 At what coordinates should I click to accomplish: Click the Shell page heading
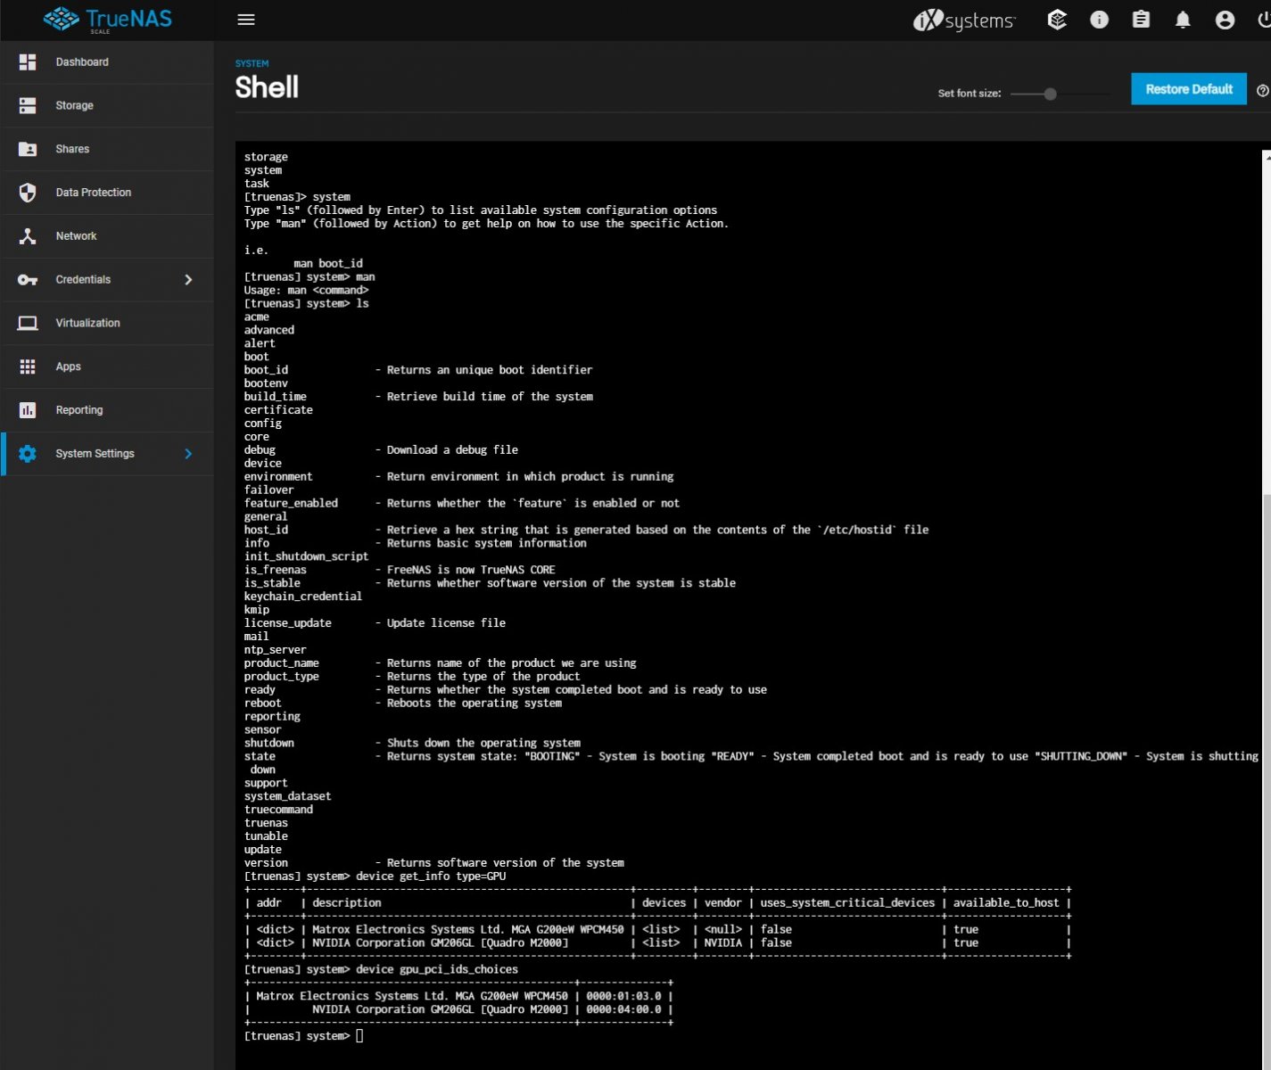[267, 87]
